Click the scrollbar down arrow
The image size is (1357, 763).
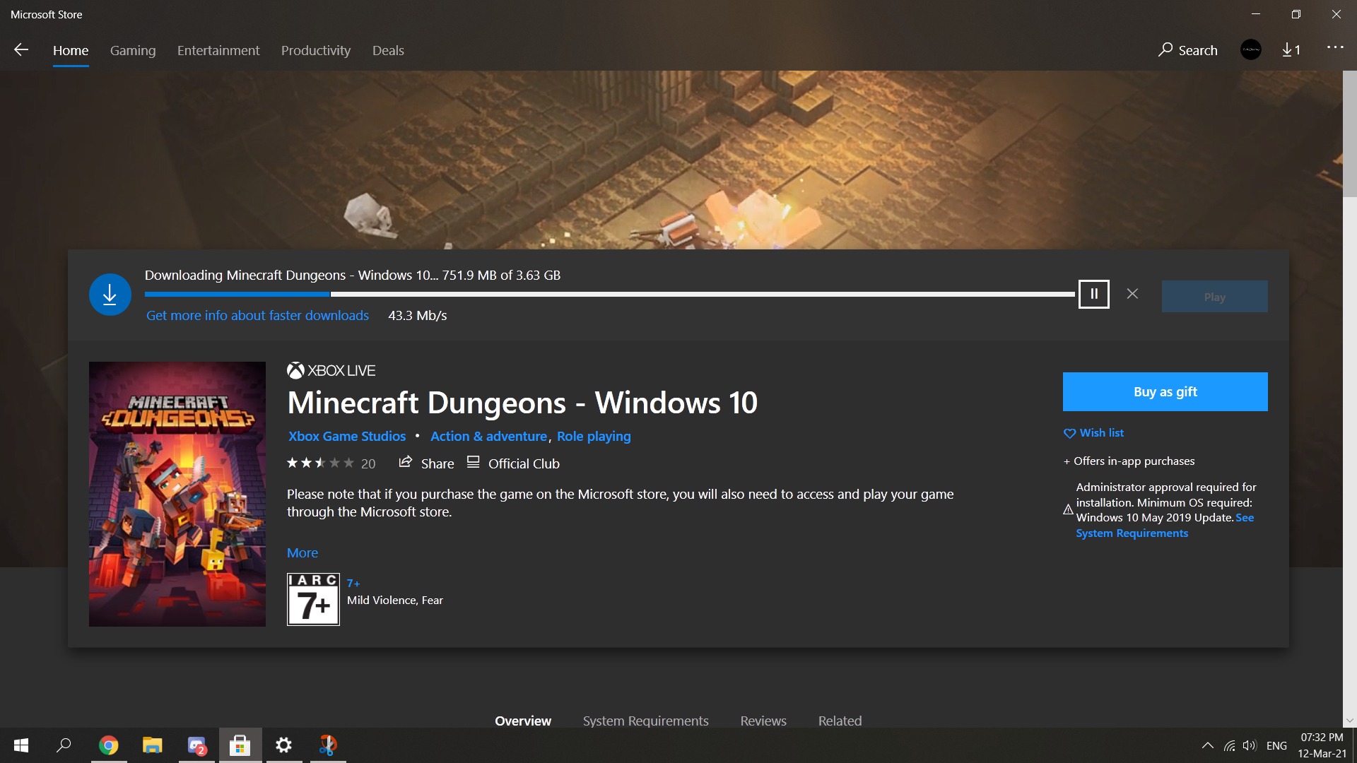tap(1350, 721)
